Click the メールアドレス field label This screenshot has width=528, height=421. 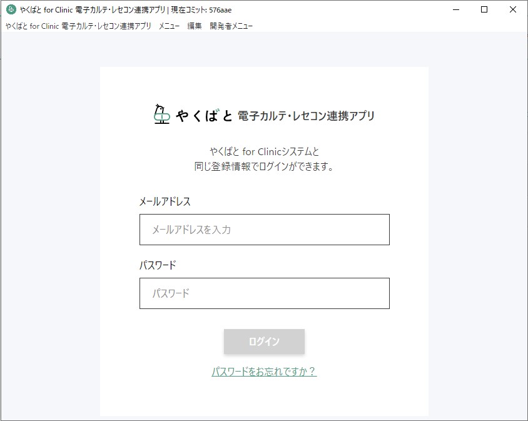point(165,201)
